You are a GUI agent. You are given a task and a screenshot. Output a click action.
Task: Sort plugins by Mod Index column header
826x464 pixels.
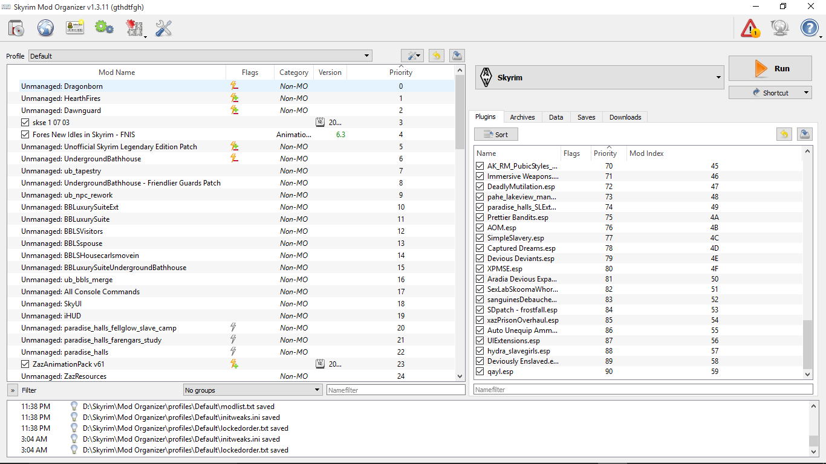(714, 153)
